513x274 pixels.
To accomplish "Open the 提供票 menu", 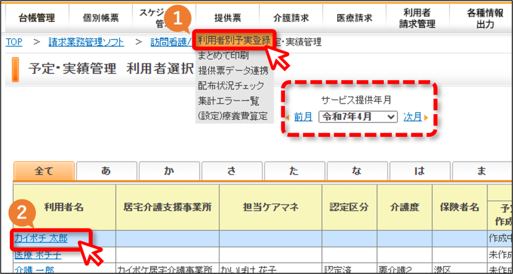I will tap(227, 19).
